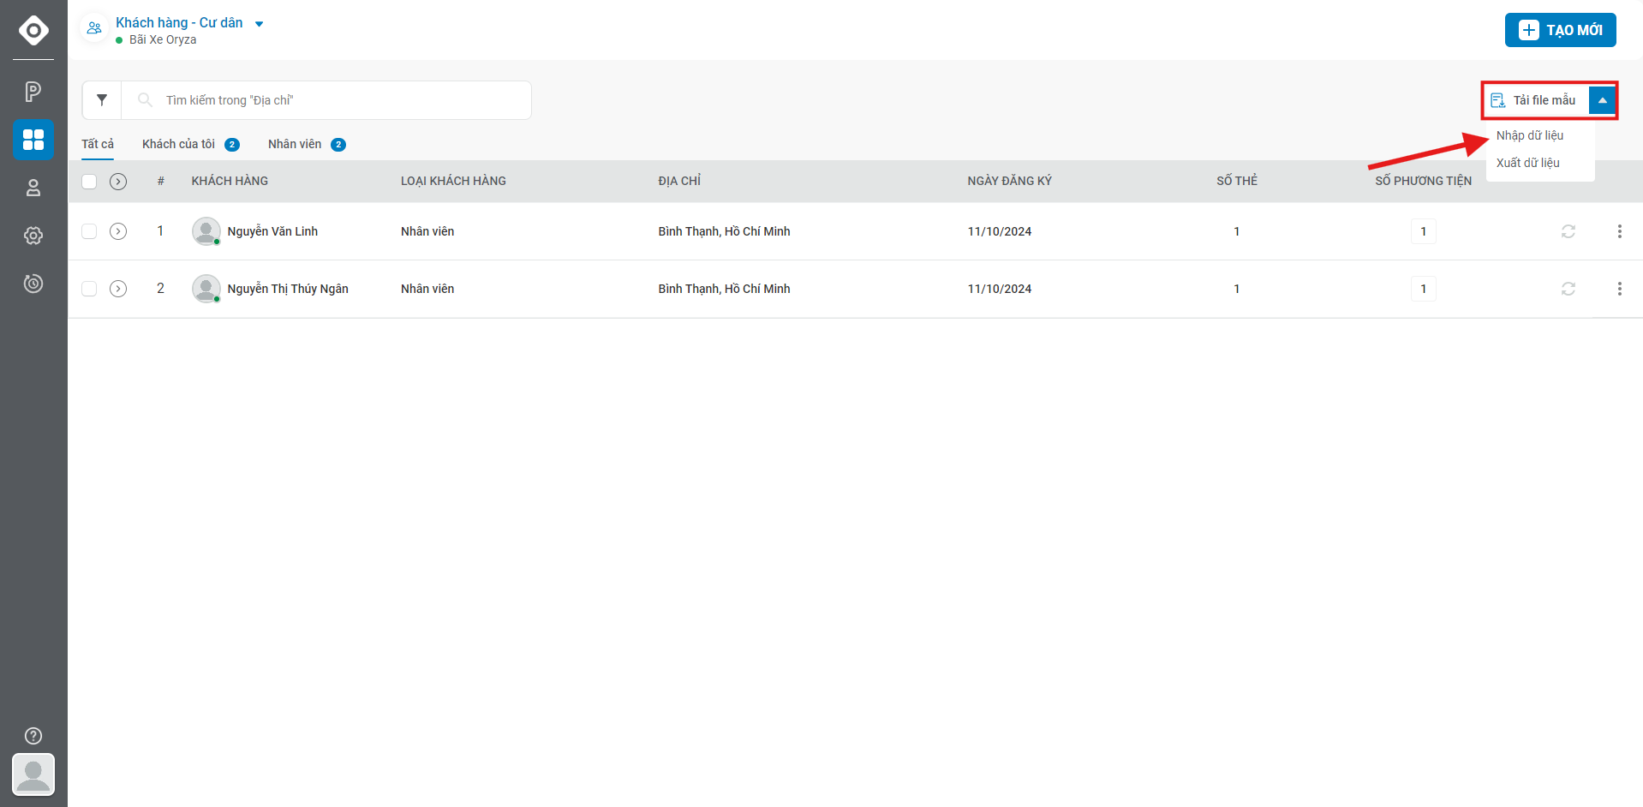Click the avatar of Nguyễn Thị Thúy Ngân
Screen dimensions: 1643x807
[206, 289]
